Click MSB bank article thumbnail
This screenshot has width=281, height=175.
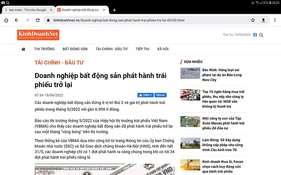pyautogui.click(x=190, y=95)
